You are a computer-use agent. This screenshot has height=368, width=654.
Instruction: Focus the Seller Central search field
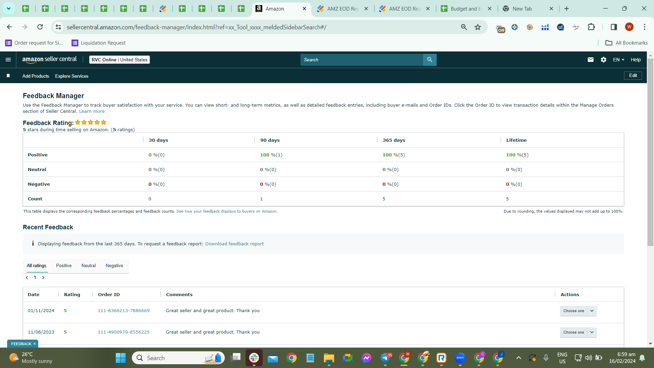[x=362, y=60]
